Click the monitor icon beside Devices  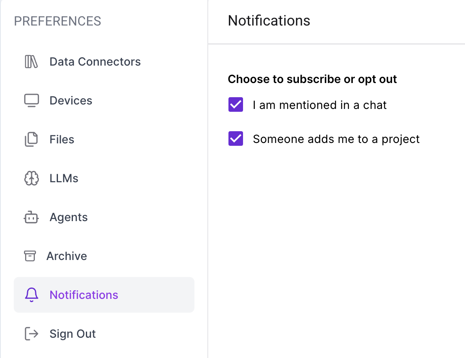[x=31, y=100]
